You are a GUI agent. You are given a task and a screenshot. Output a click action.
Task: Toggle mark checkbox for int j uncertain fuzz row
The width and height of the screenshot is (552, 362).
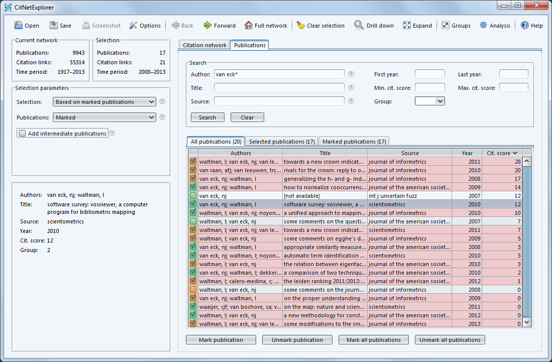[x=193, y=196]
